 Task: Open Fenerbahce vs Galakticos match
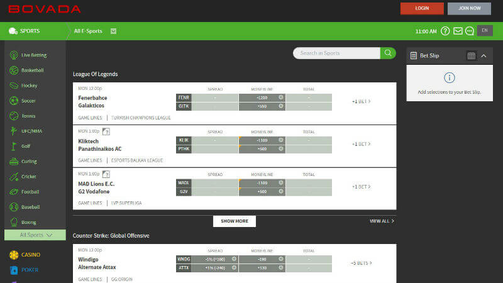pyautogui.click(x=92, y=102)
